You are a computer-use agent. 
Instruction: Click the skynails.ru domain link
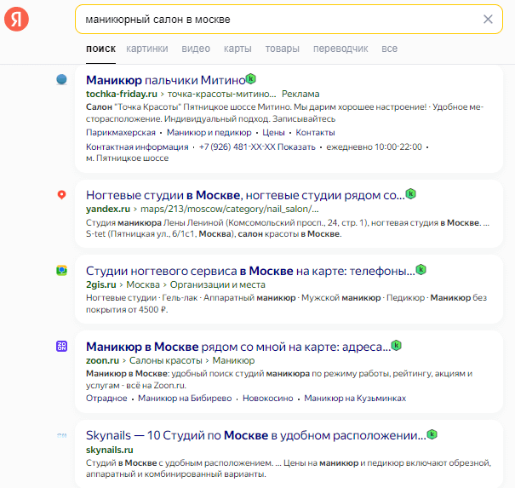109,450
